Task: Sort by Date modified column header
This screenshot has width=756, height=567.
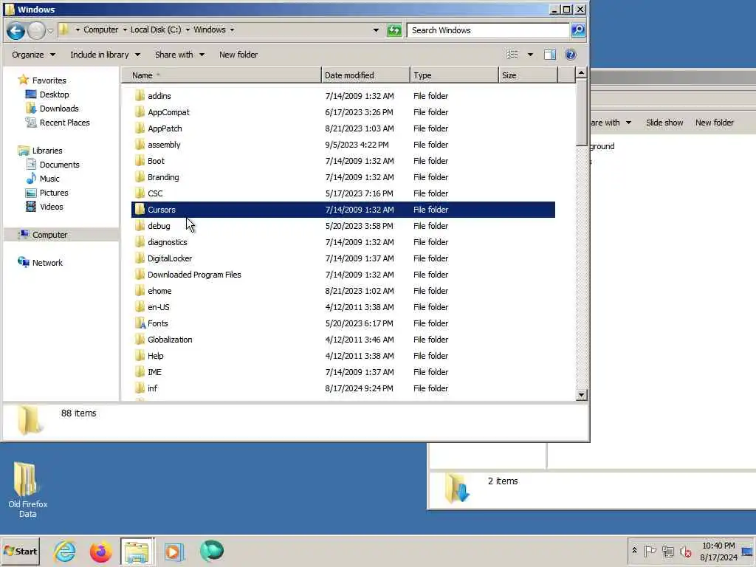Action: (x=365, y=75)
